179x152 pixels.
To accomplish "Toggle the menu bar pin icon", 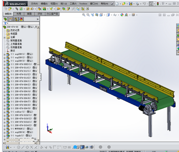I will tap(112, 4).
